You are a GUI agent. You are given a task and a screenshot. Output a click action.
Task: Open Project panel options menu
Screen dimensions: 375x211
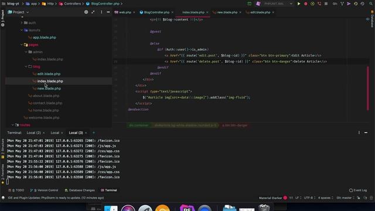[x=101, y=12]
